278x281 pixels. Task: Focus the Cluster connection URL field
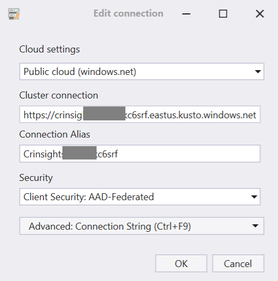tap(140, 115)
